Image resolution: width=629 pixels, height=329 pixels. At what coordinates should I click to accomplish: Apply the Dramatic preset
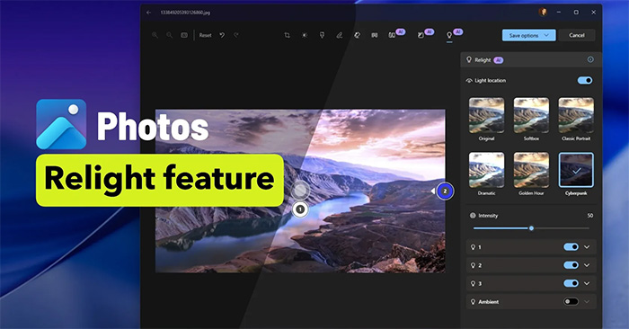point(486,170)
